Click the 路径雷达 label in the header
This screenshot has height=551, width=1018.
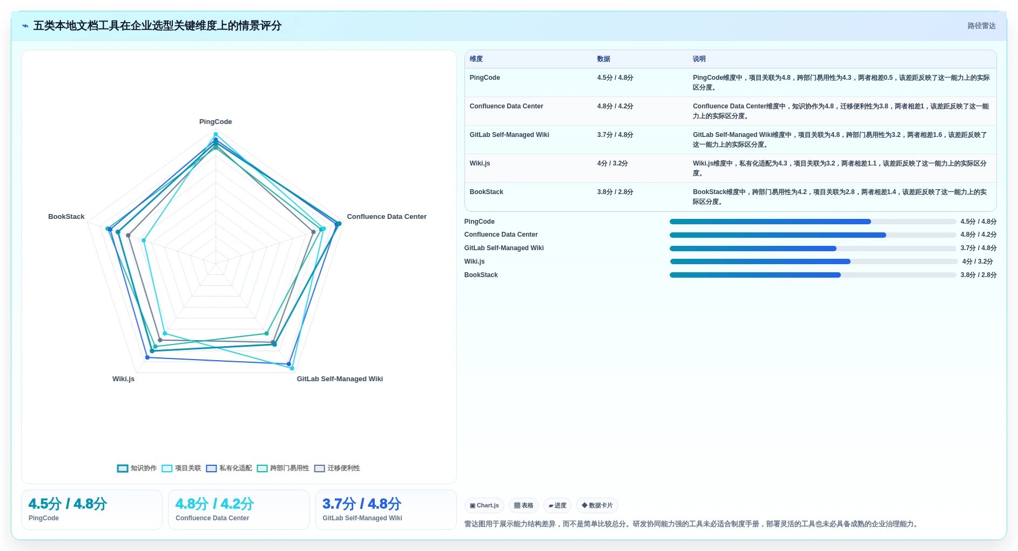pyautogui.click(x=981, y=26)
